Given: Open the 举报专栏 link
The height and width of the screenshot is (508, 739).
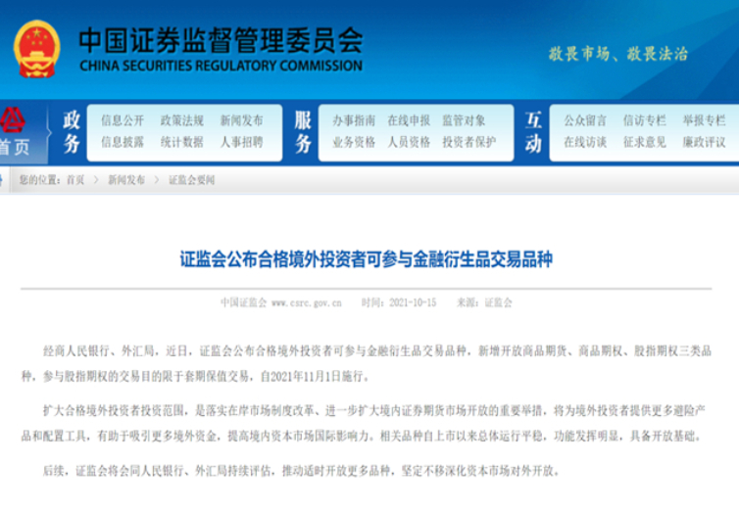Looking at the screenshot, I should tap(704, 120).
